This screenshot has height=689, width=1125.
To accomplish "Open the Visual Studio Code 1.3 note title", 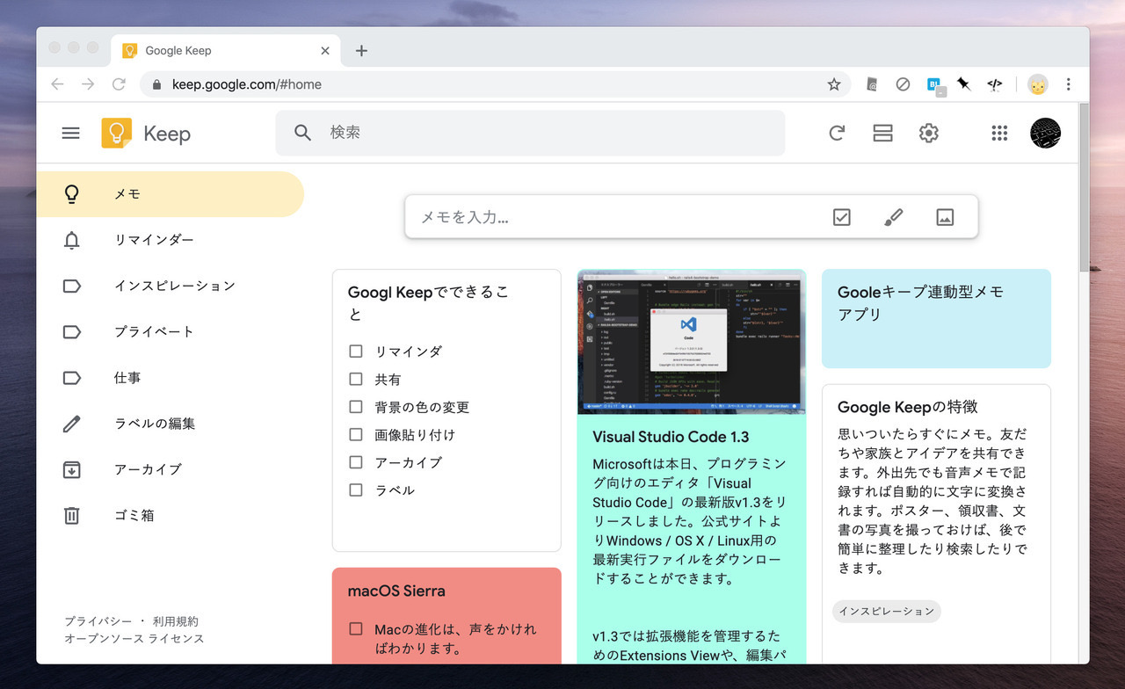I will 671,437.
